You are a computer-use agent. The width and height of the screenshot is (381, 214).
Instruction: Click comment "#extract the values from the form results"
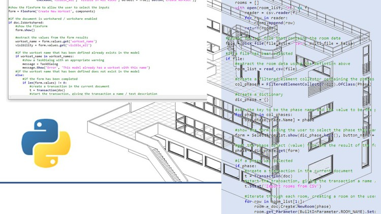tap(51, 38)
